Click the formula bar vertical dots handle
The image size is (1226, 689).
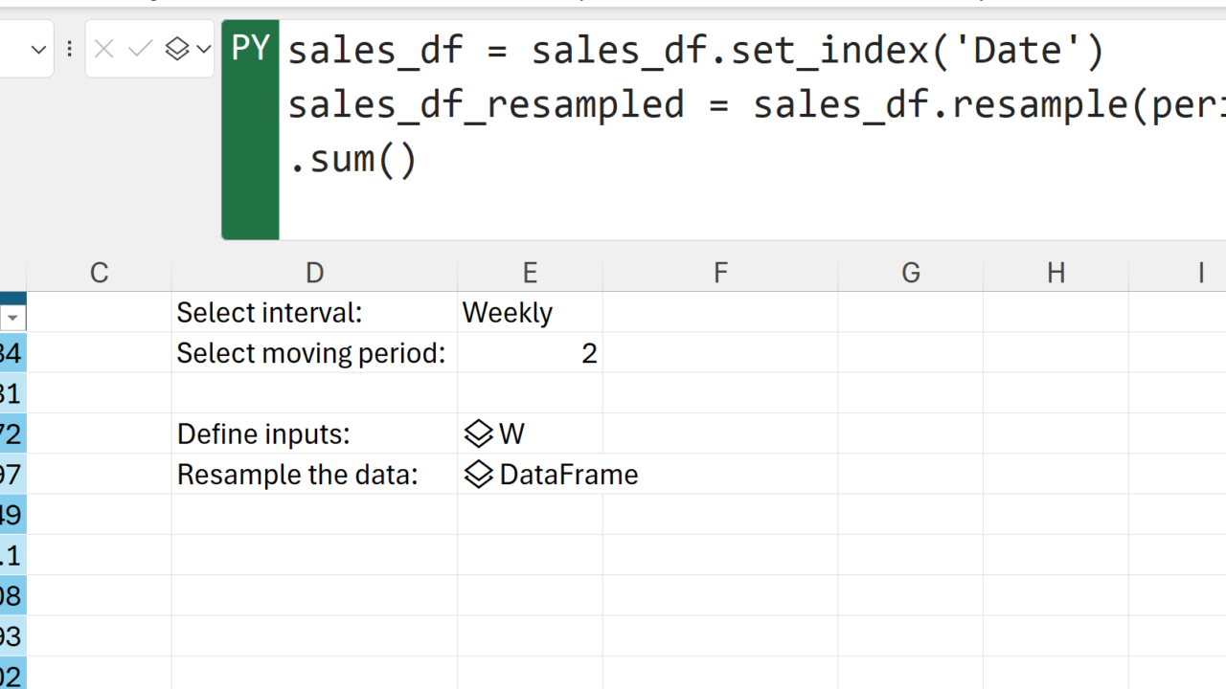70,49
